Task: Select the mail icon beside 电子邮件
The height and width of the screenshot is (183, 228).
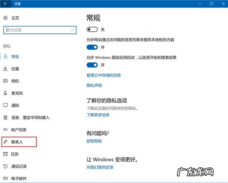Action: coord(5,178)
